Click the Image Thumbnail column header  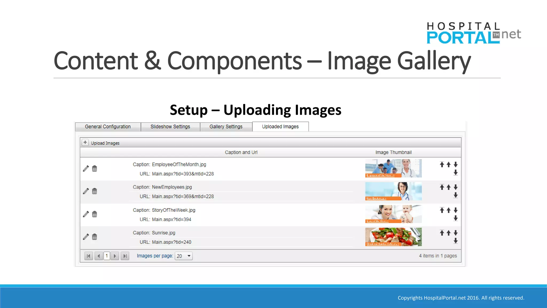pos(393,152)
